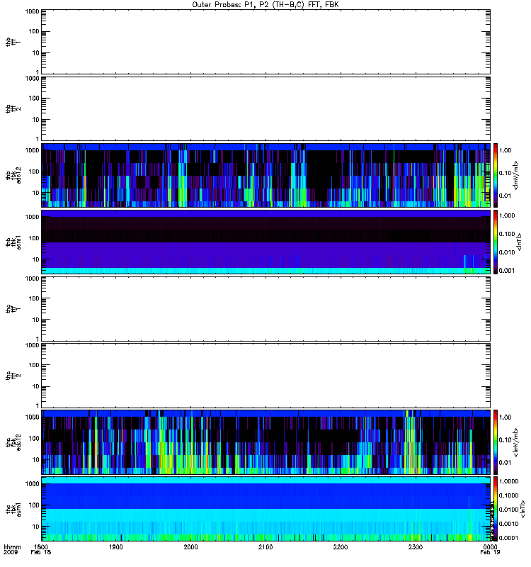This screenshot has width=531, height=567.
Task: Click the "thc fbk edc12" y-axis title
Action: [13, 442]
